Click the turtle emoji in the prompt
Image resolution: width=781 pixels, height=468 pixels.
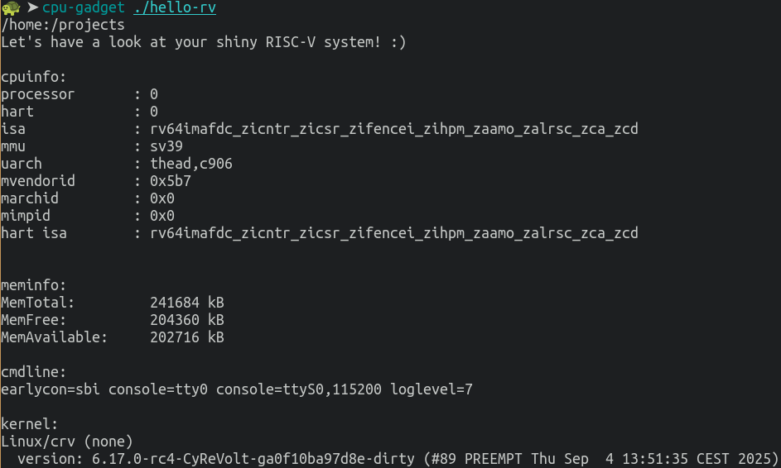click(11, 7)
